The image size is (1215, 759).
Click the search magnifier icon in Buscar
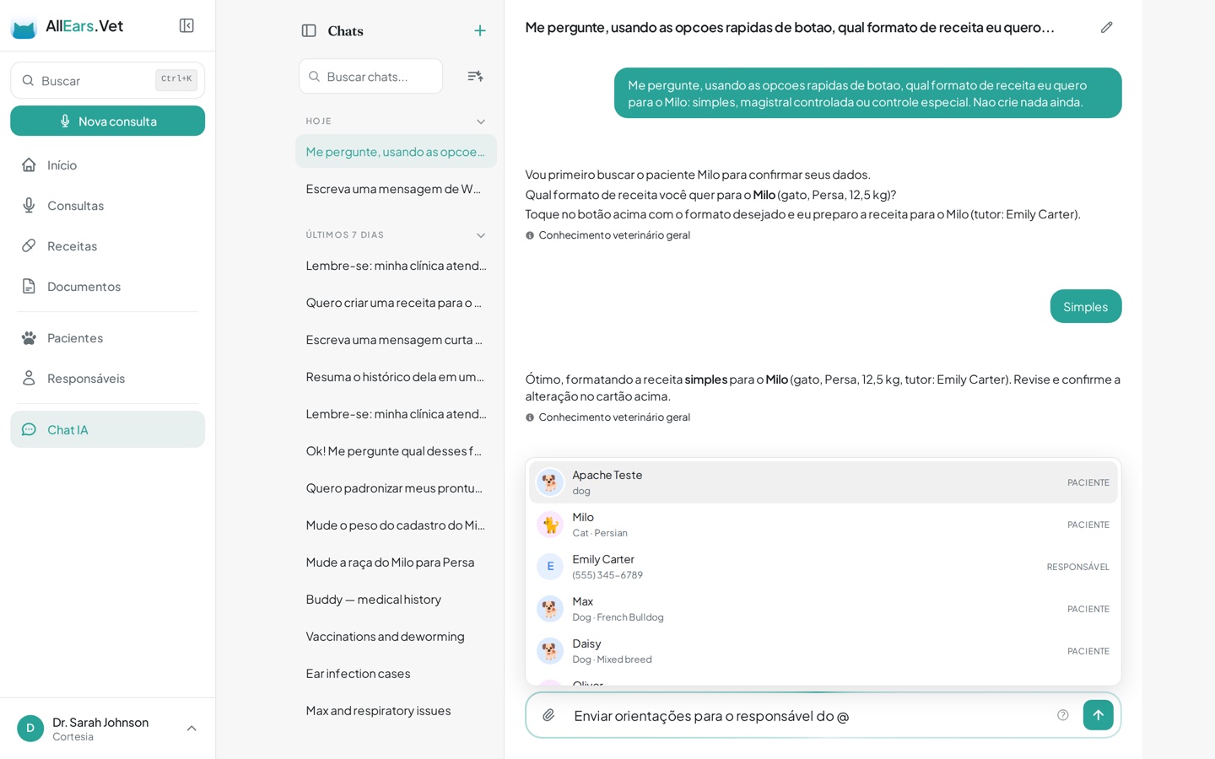coord(28,80)
